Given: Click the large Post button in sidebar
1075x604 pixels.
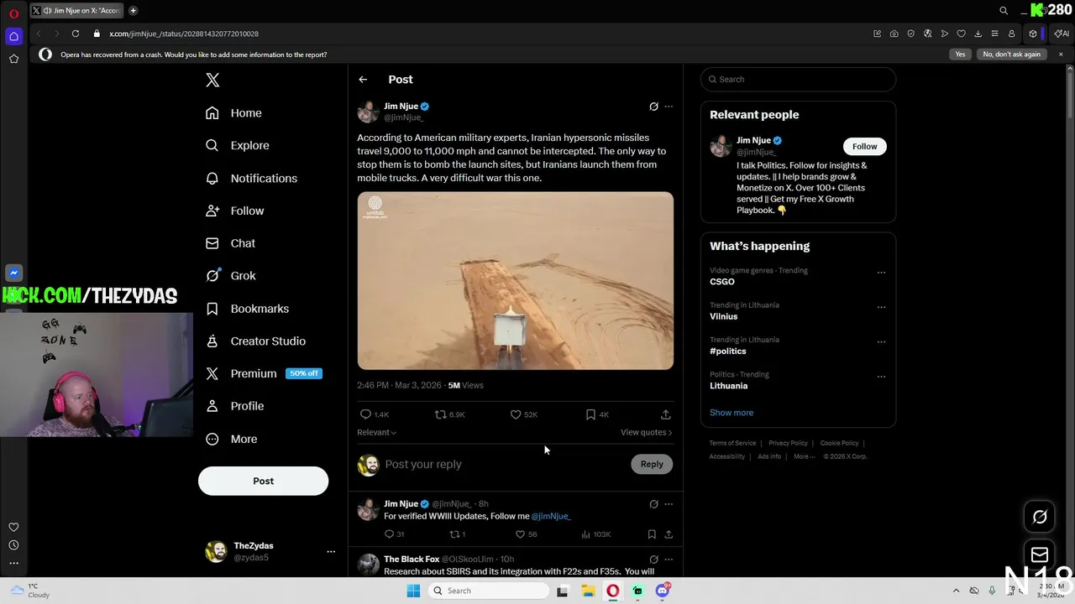Looking at the screenshot, I should pos(263,481).
